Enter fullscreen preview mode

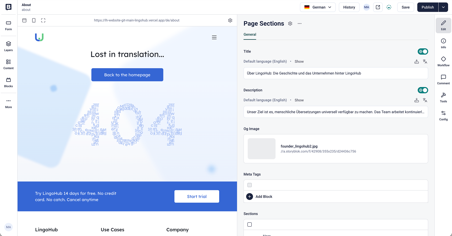click(43, 20)
